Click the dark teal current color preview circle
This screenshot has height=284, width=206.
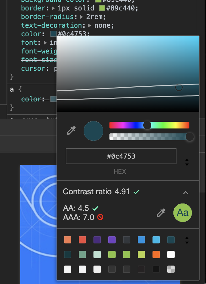tap(93, 131)
